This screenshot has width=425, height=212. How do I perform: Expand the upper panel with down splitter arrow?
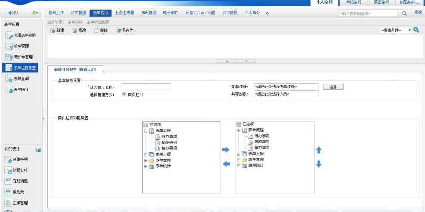pyautogui.click(x=246, y=61)
